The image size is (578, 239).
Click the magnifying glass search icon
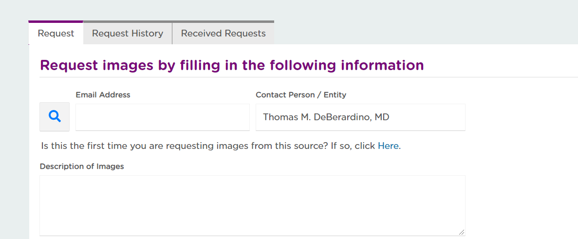point(55,117)
